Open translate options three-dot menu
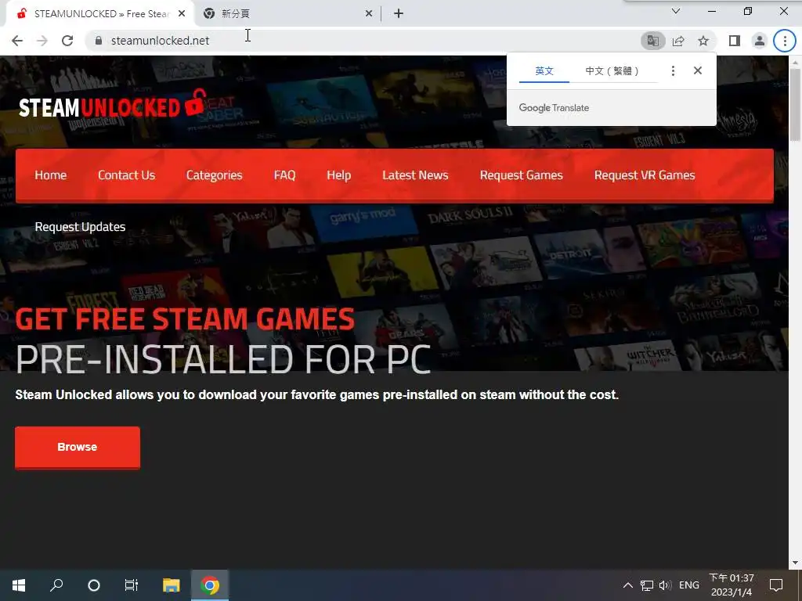Image resolution: width=802 pixels, height=601 pixels. pyautogui.click(x=673, y=71)
